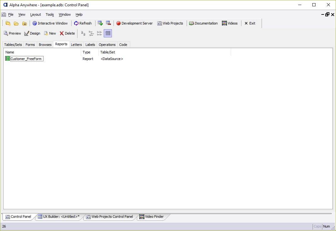Open the File menu
This screenshot has width=336, height=231.
[x=11, y=14]
